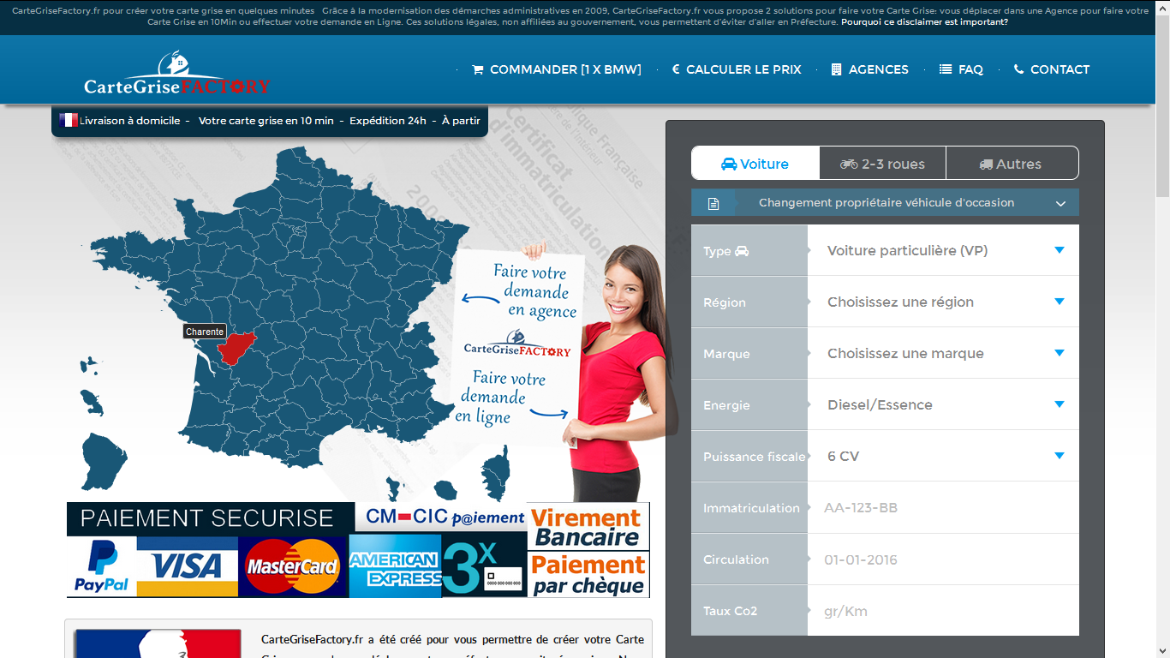Click the document icon beside Changement propriétaire
1170x658 pixels.
[713, 204]
